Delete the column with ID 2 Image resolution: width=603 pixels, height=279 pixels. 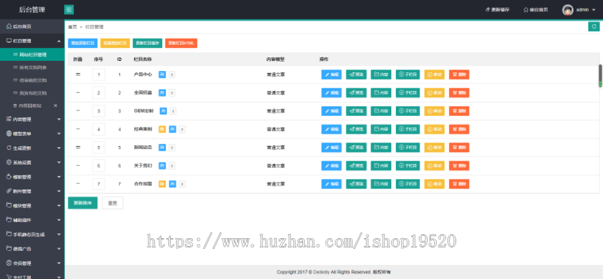click(459, 93)
